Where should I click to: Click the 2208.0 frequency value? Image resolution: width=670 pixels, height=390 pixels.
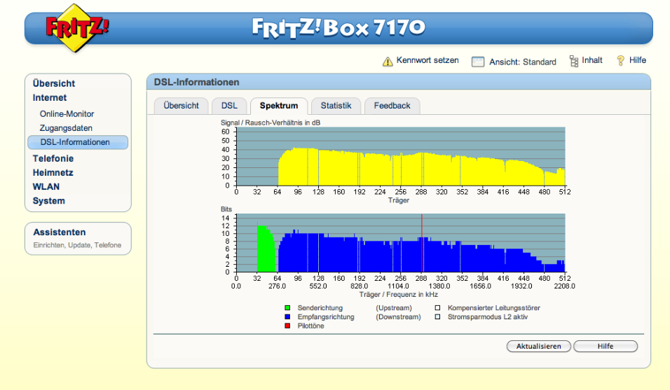(x=564, y=286)
